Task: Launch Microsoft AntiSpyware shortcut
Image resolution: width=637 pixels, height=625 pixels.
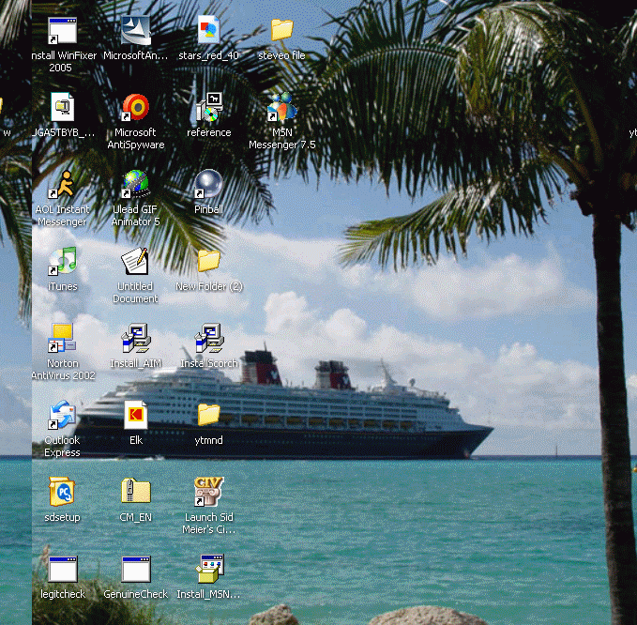Action: click(x=136, y=107)
